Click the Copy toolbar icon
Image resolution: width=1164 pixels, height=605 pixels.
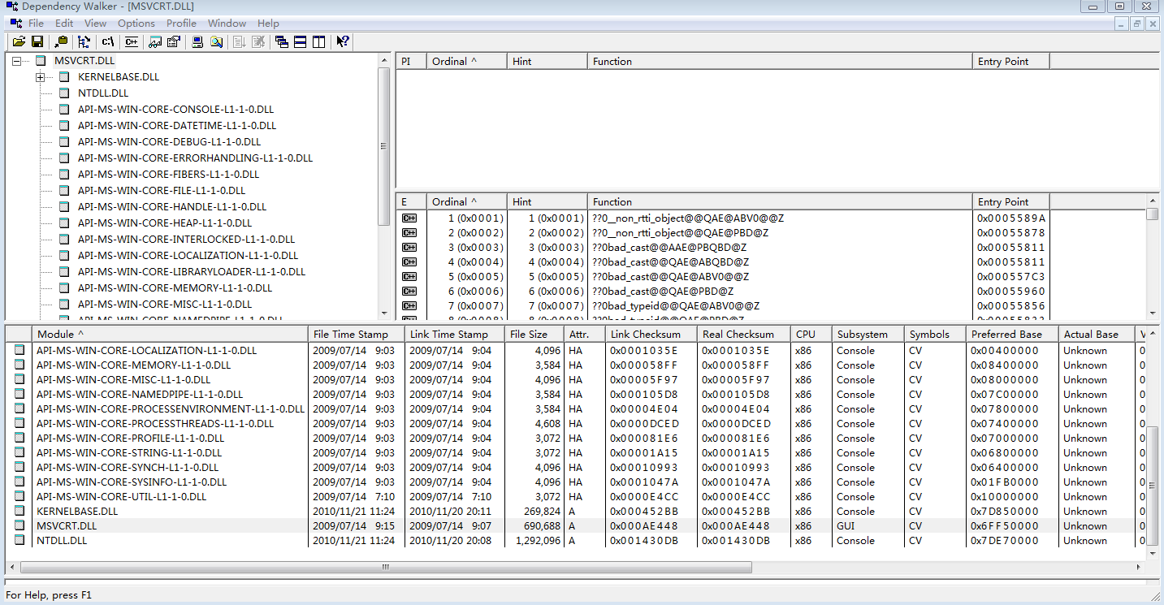pyautogui.click(x=62, y=41)
